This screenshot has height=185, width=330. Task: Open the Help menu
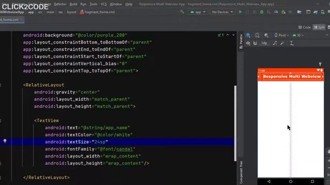pyautogui.click(x=129, y=4)
